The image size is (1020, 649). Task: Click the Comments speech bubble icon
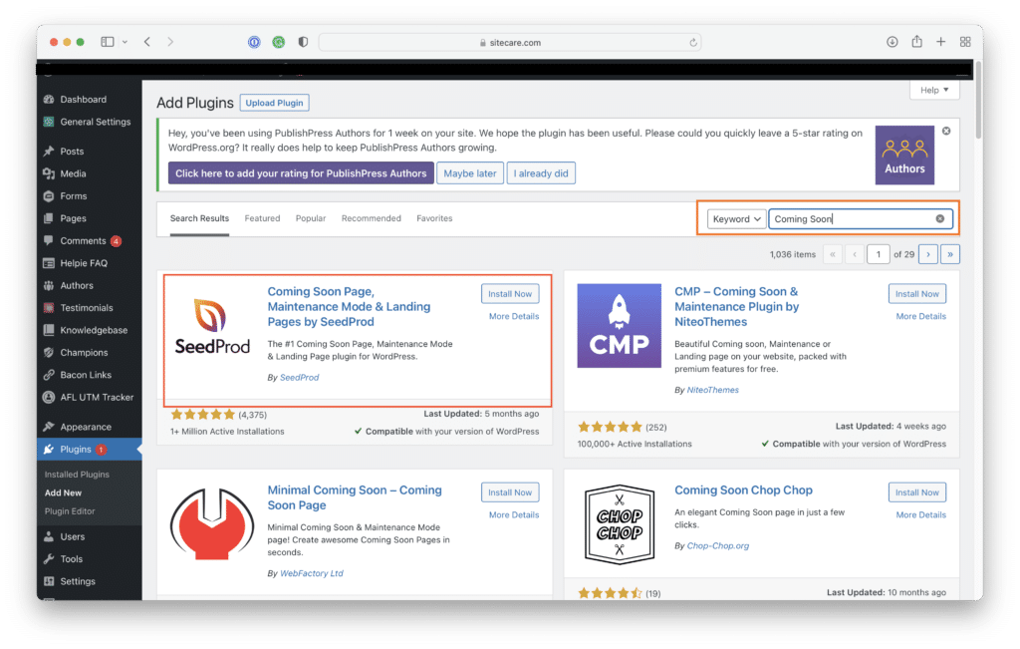(49, 241)
